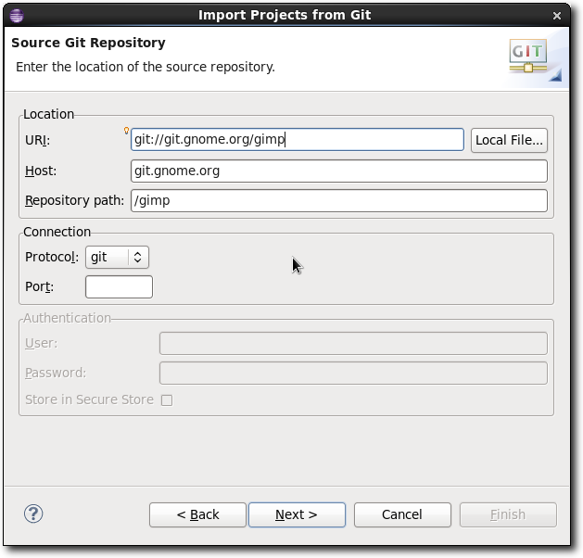Click the content assist lightbulb beside URI
Viewport: 583px width, 558px height.
pos(127,132)
